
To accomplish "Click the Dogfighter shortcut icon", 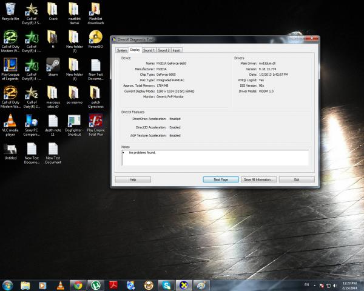I will tap(74, 121).
